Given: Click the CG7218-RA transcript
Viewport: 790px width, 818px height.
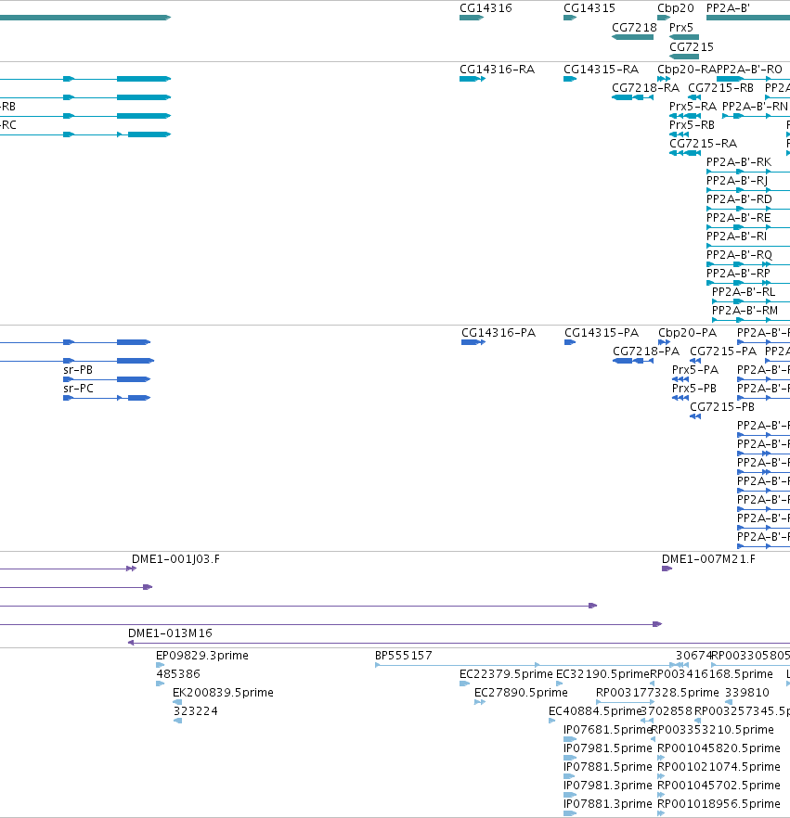Looking at the screenshot, I should [632, 97].
